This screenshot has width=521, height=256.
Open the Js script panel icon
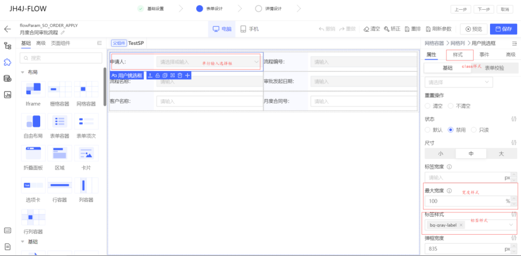tap(8, 95)
